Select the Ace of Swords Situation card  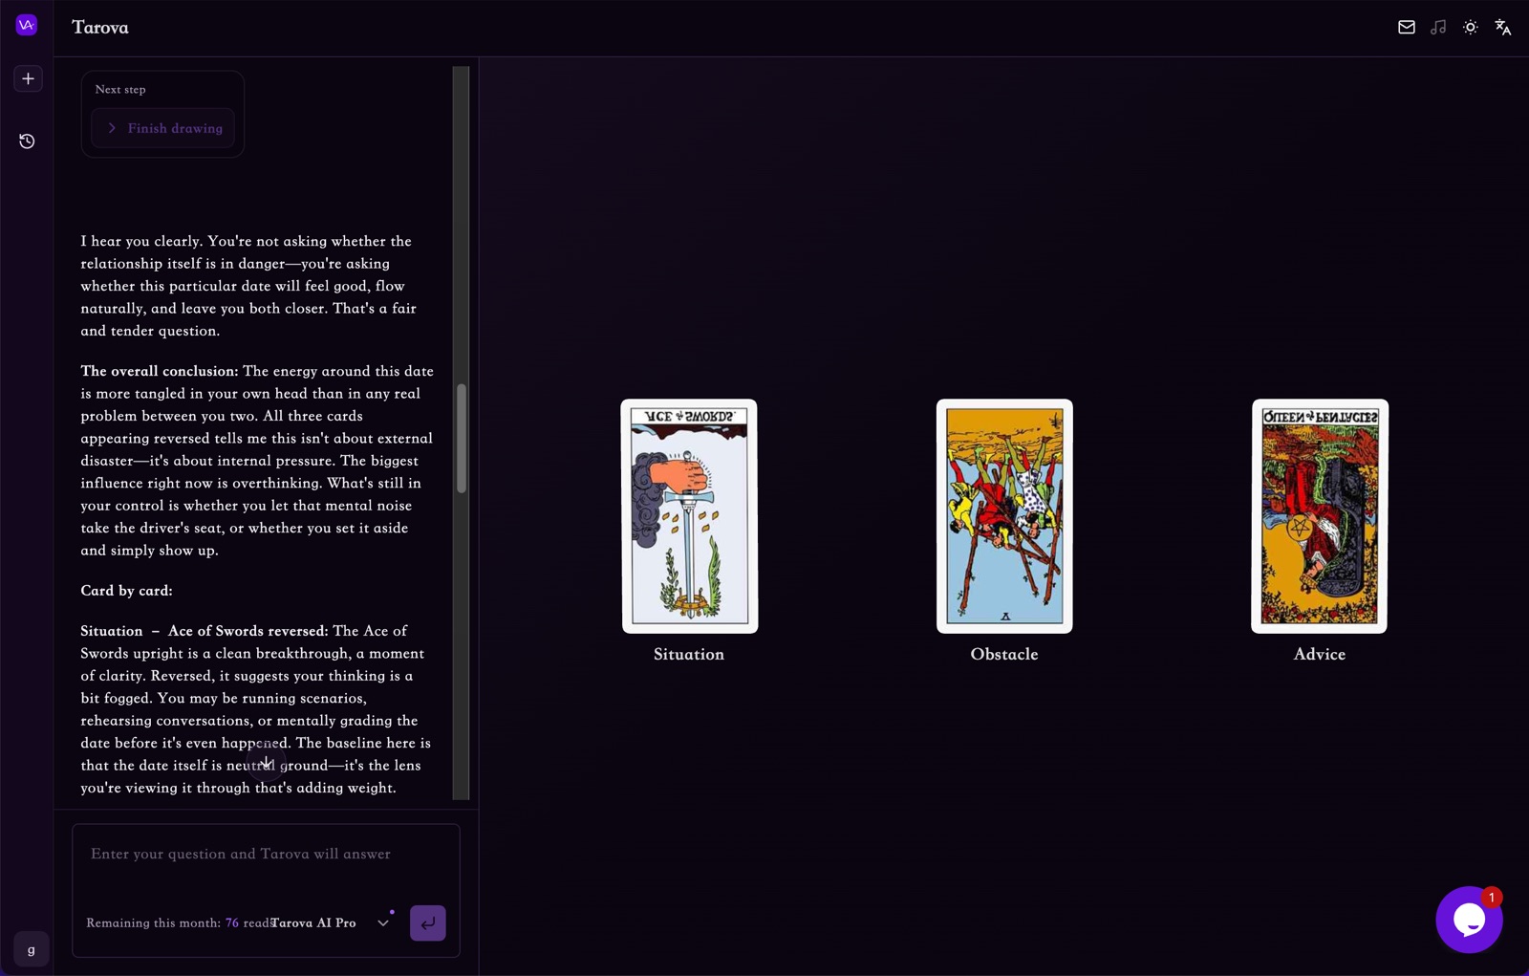click(x=689, y=516)
